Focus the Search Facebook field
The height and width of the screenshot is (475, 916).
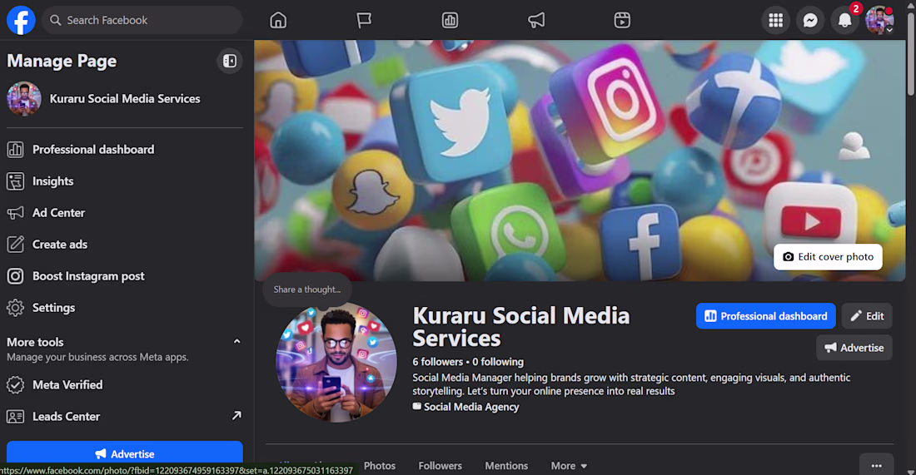pos(142,21)
